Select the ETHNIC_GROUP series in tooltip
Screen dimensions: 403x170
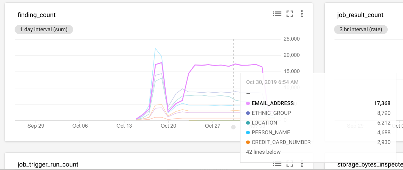pos(271,113)
